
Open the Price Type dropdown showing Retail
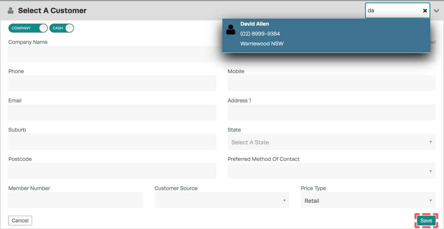pos(368,200)
